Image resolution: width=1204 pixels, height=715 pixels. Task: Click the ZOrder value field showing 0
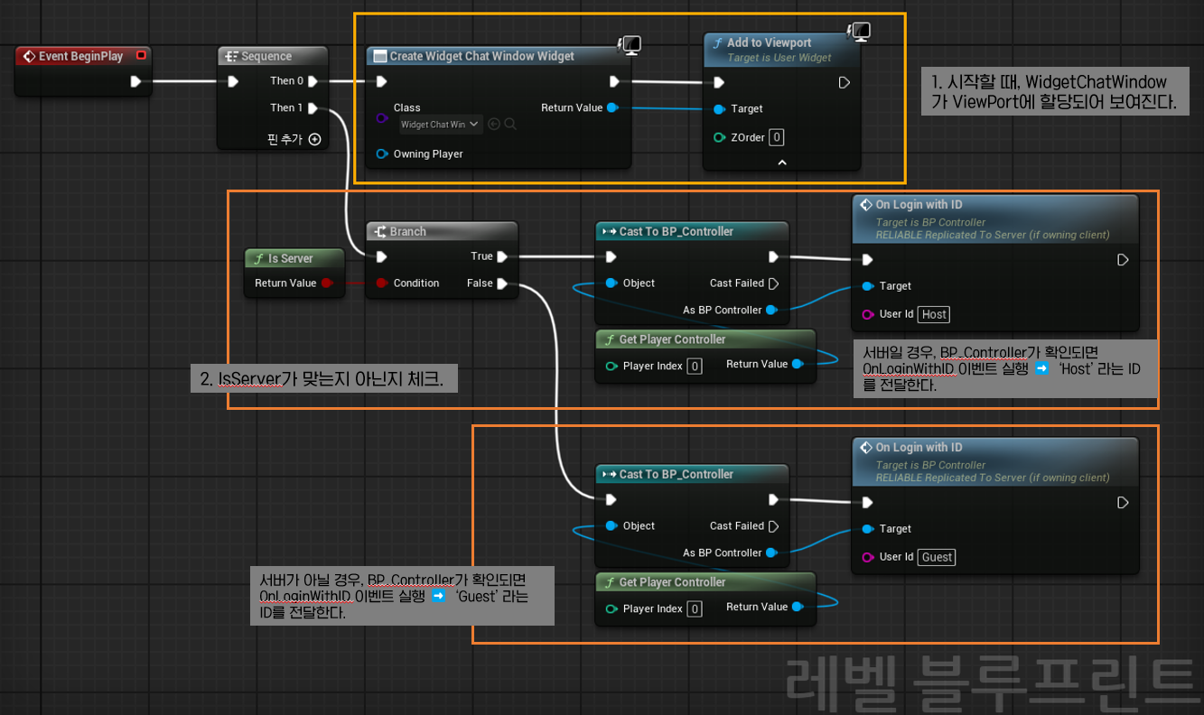tap(777, 137)
